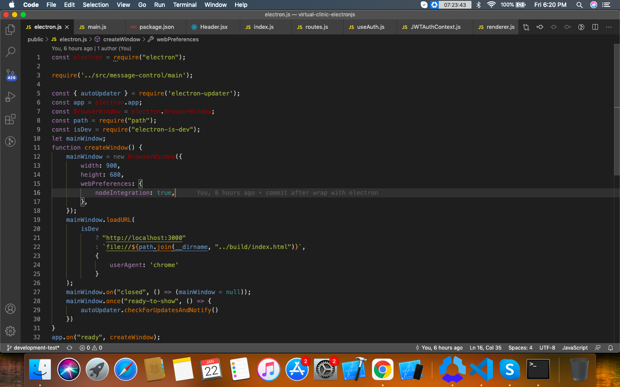Click Ln 16, Col 35 to jump to line
Viewport: 620px width, 387px height.
(486, 347)
